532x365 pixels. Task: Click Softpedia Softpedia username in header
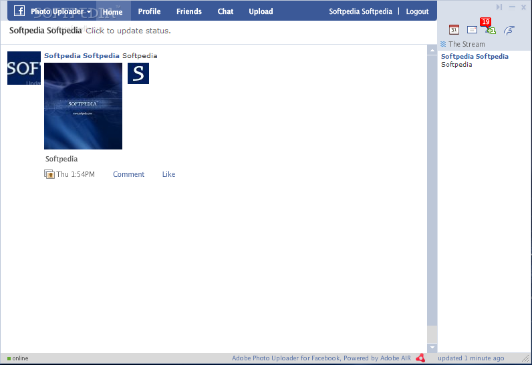(x=360, y=11)
